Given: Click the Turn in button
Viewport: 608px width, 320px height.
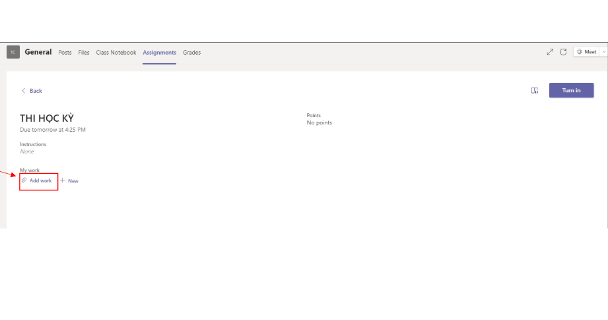Looking at the screenshot, I should point(571,90).
